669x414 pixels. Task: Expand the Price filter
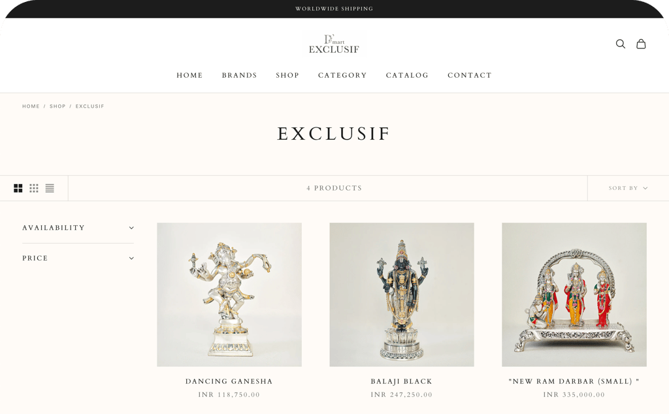pos(78,258)
